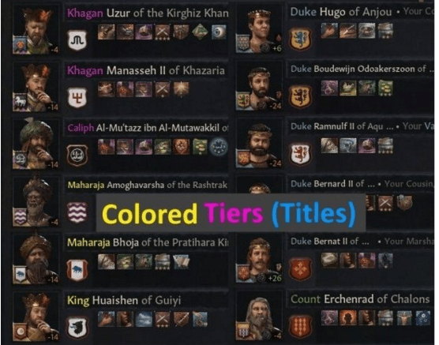Click Duke Boudewijn Odoakerszoon's portrait
The width and height of the screenshot is (439, 345).
(x=259, y=87)
